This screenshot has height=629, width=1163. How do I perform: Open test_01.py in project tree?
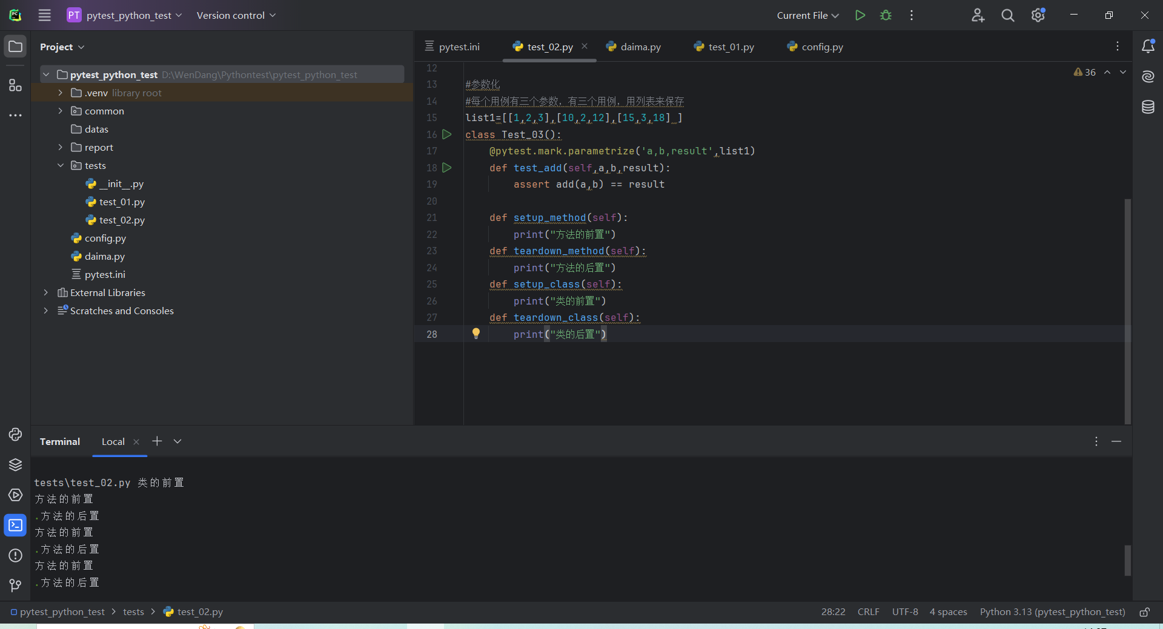pyautogui.click(x=122, y=202)
